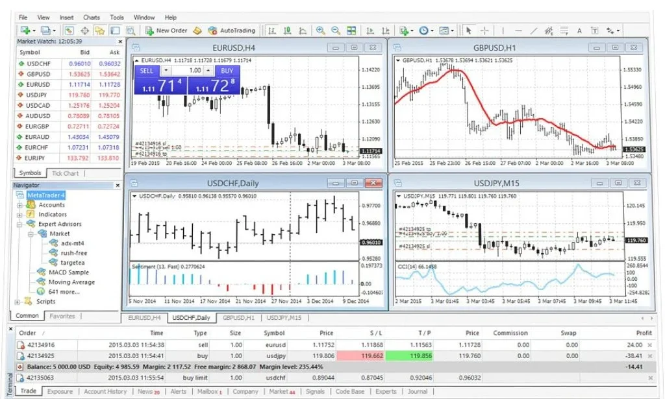Select the Moving Average expert advisor
Screen dimensions: 665x399
click(71, 282)
